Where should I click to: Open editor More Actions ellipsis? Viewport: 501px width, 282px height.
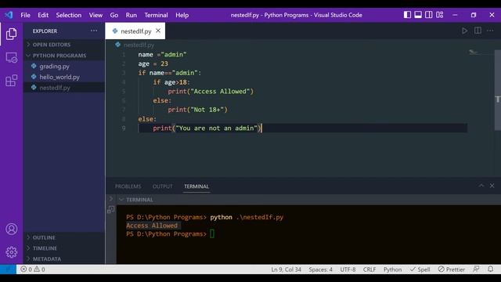pyautogui.click(x=490, y=31)
